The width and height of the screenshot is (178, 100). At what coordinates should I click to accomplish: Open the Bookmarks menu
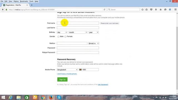pyautogui.click(x=24, y=1)
